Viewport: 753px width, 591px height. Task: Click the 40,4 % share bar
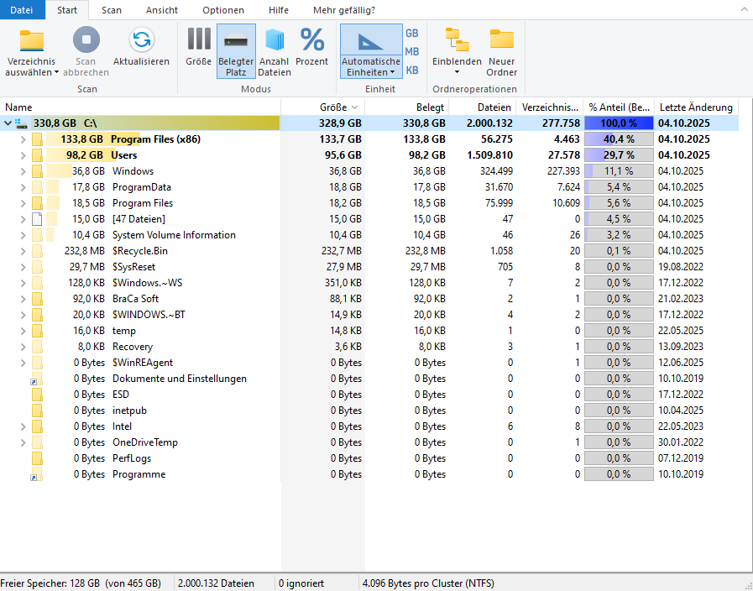[619, 139]
